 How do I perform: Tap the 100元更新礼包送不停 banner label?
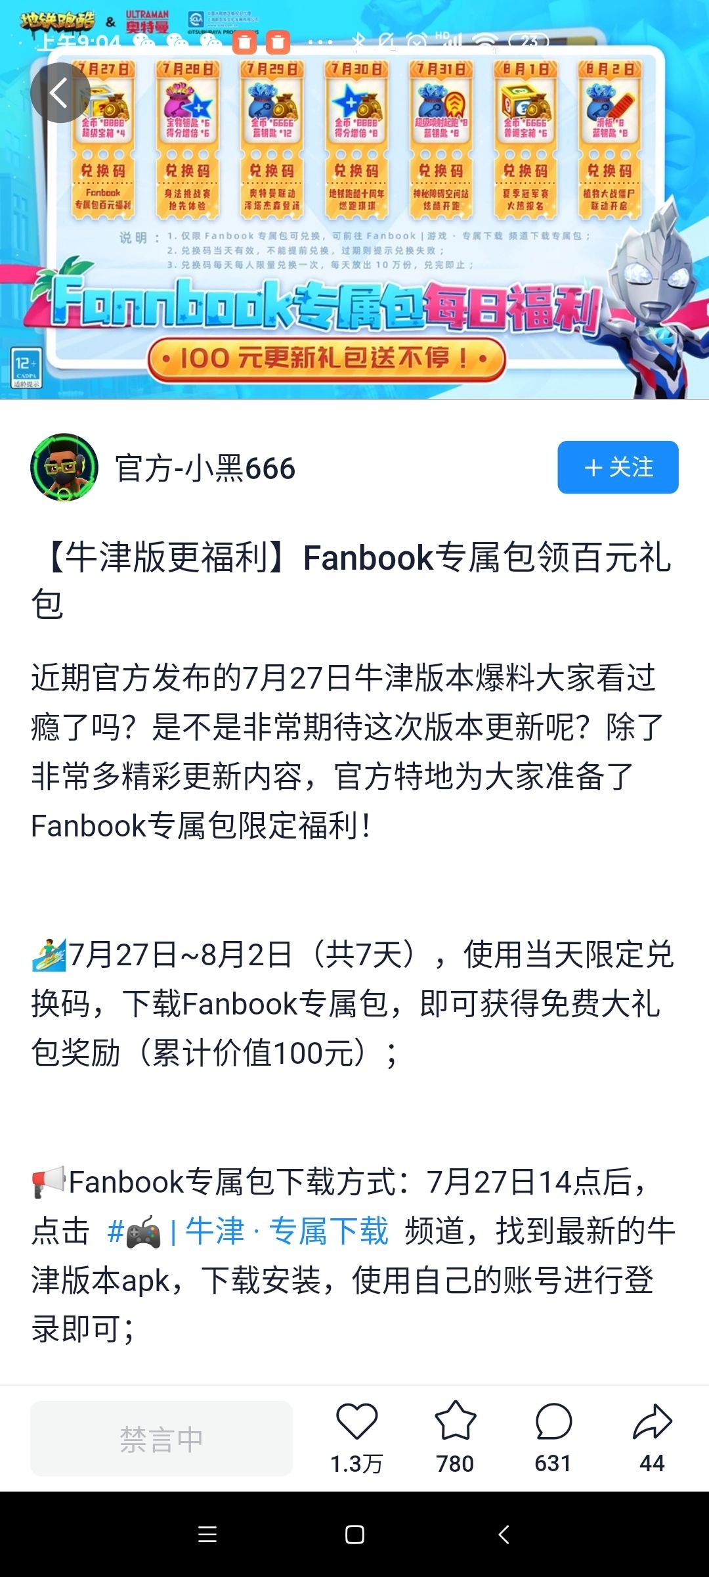pos(327,359)
